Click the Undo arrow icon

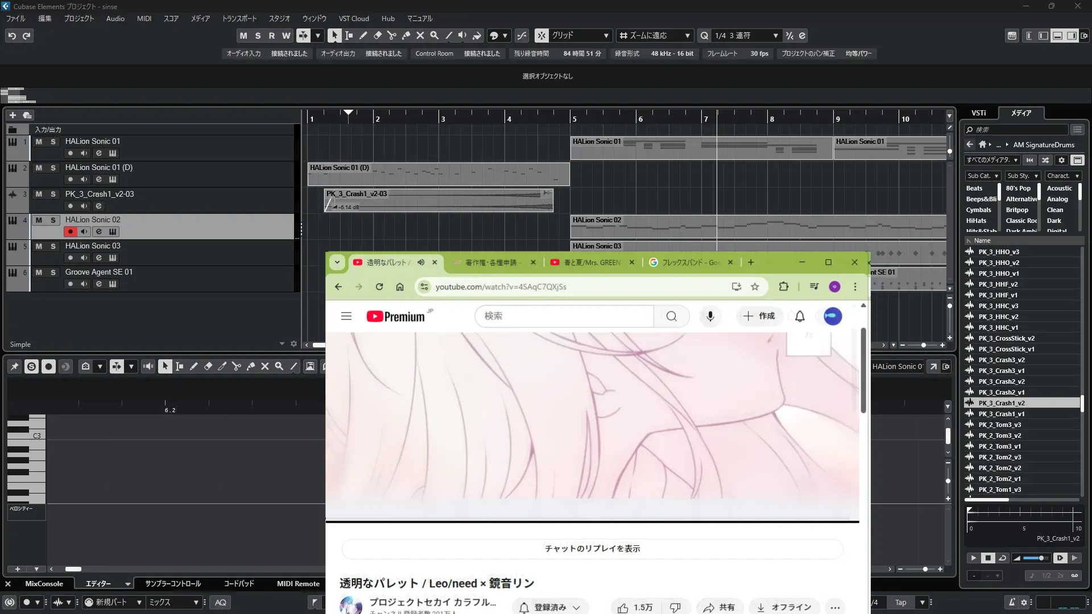[11, 36]
